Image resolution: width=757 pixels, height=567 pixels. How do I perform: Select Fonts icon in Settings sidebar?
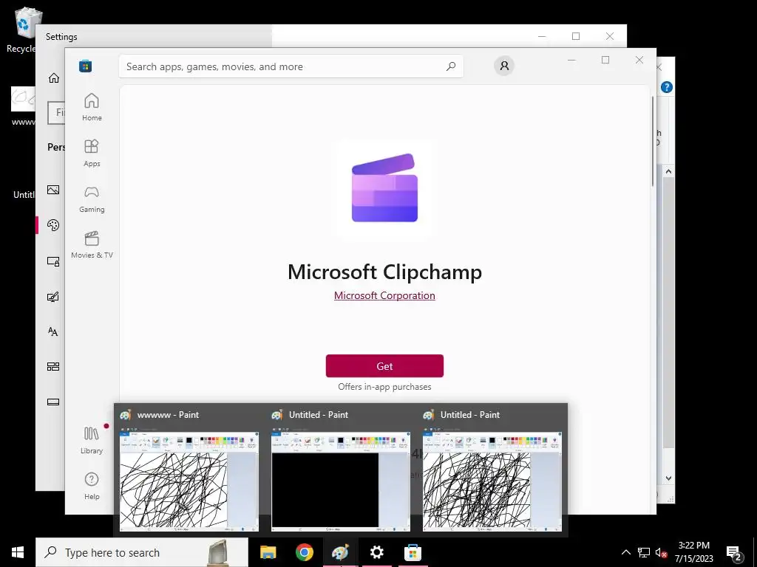click(53, 331)
